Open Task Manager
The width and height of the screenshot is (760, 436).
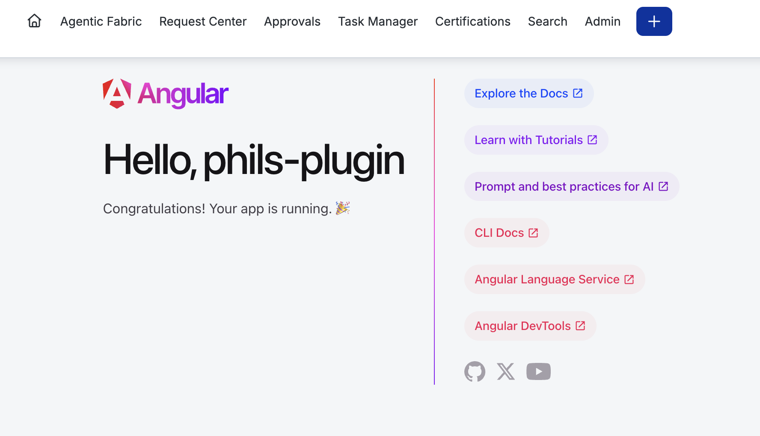[378, 21]
